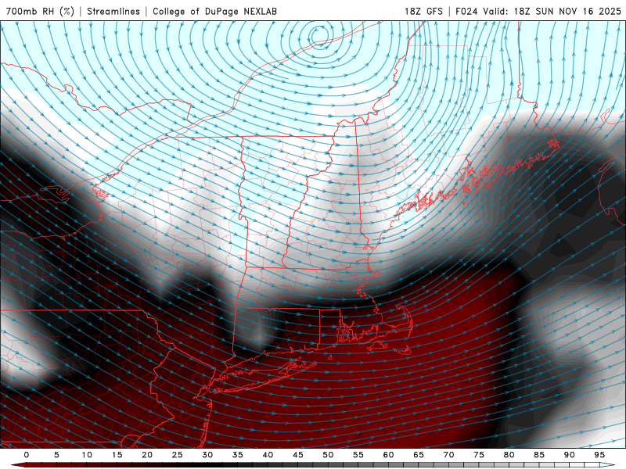Screen dimensions: 626x469
Task: Click the spiral circulation center of the streamlines
Action: pyautogui.click(x=318, y=35)
